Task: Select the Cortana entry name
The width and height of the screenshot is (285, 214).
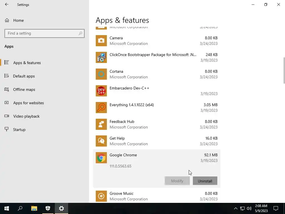Action: pos(116,71)
